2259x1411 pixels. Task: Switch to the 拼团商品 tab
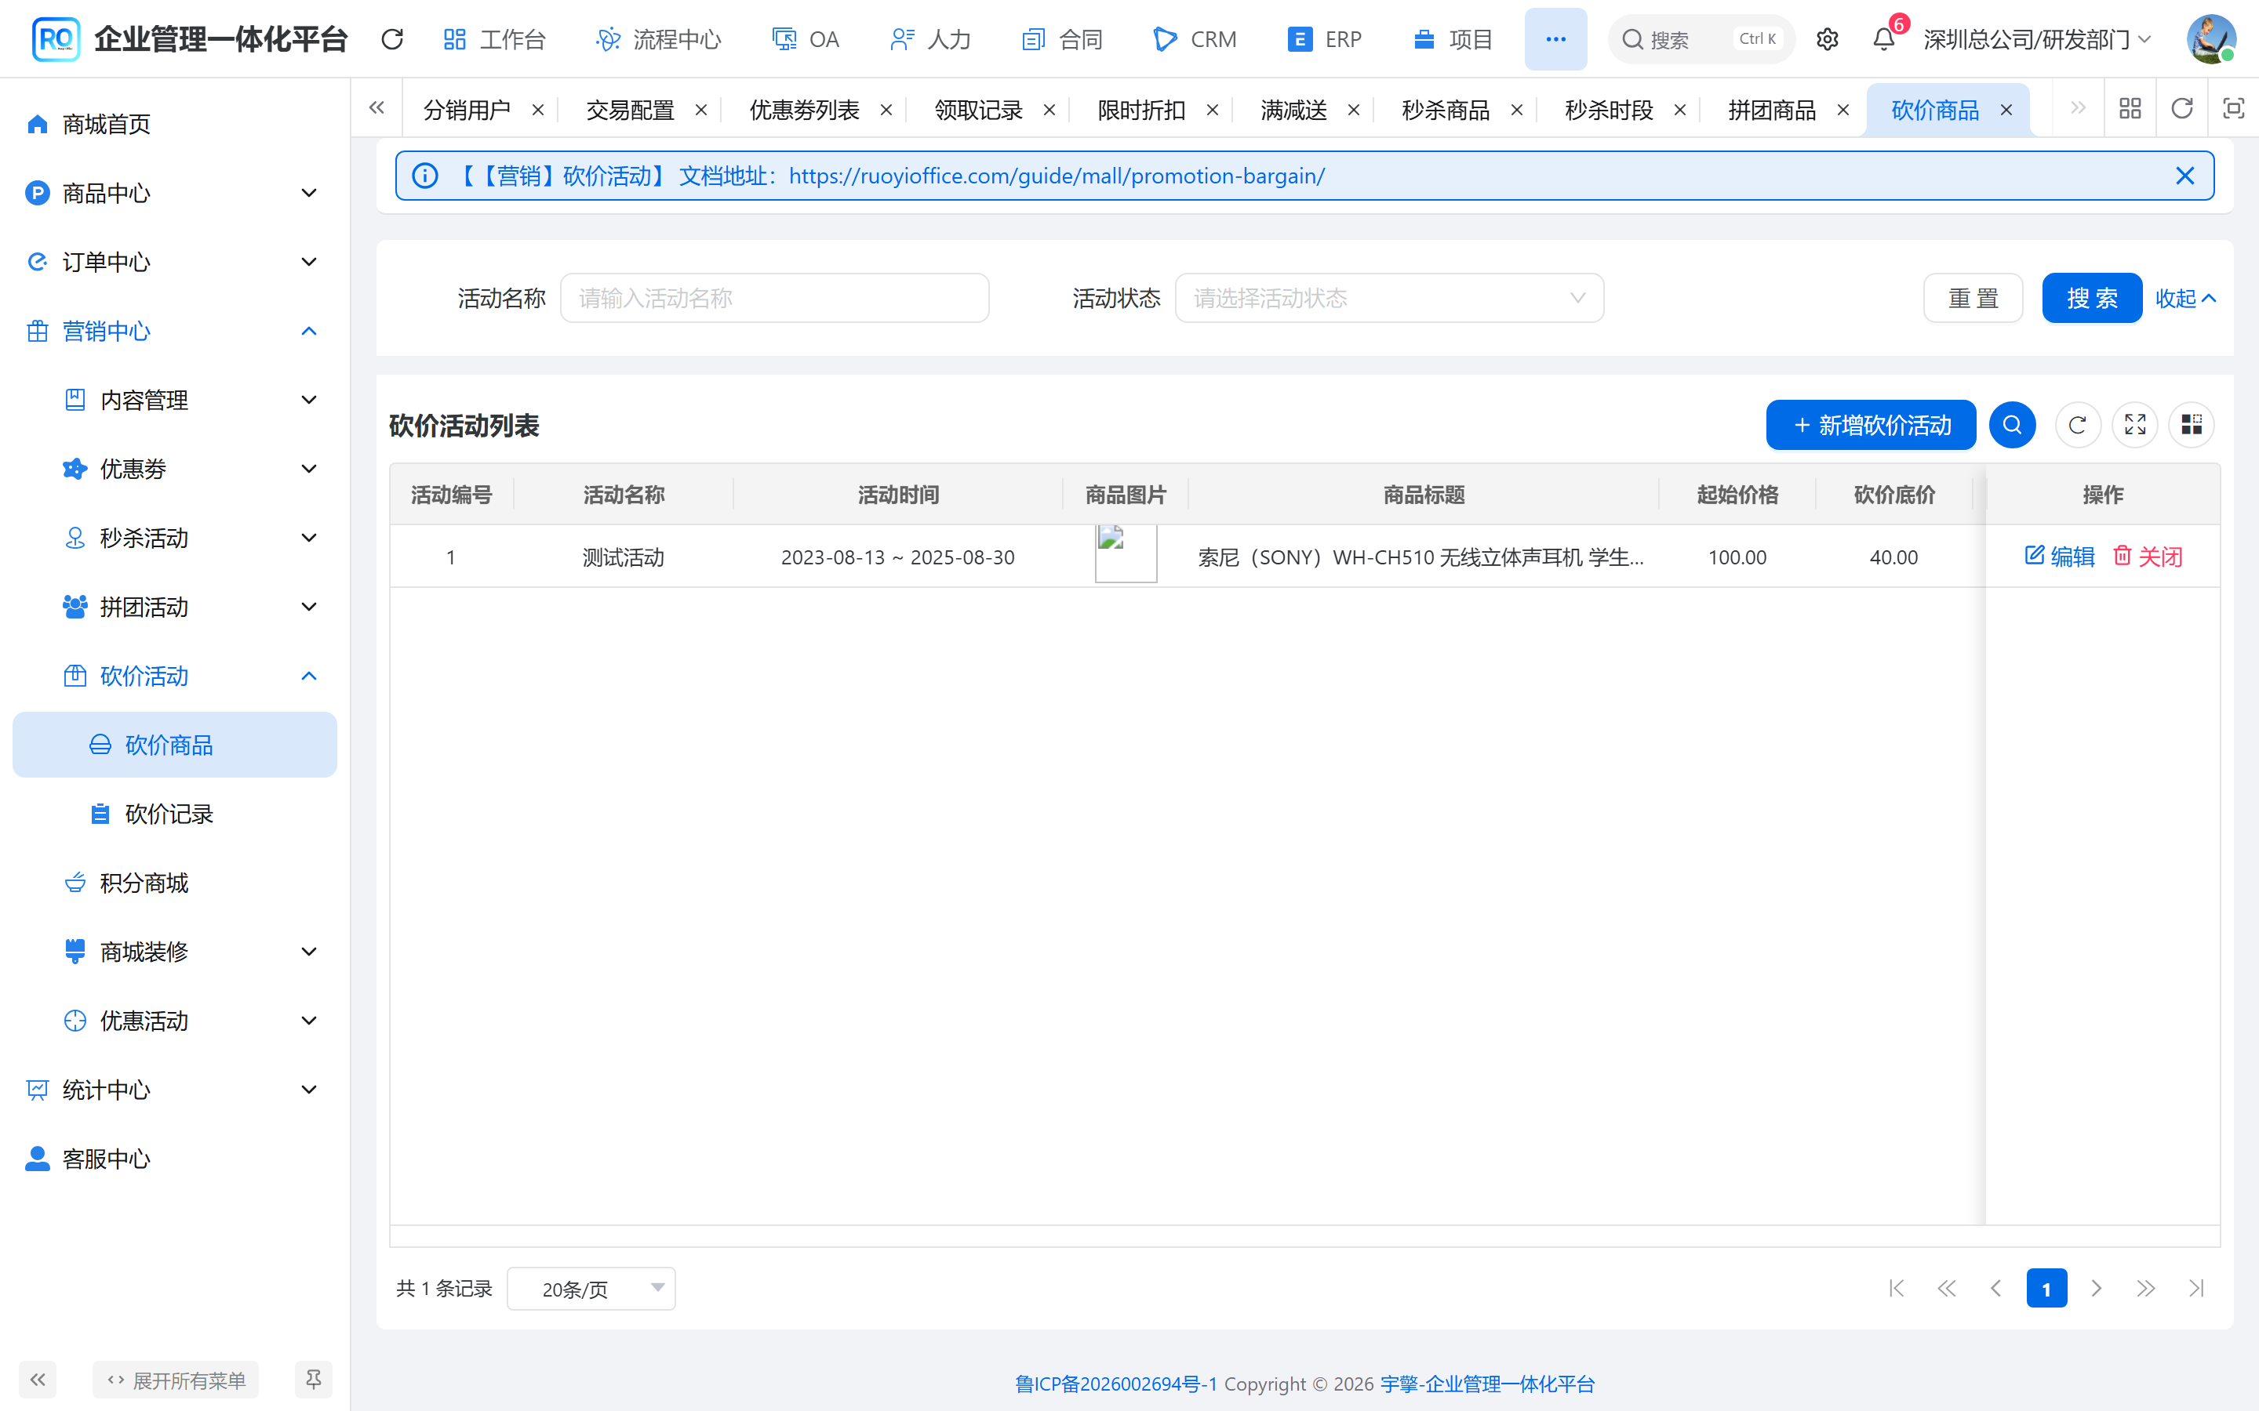(x=1772, y=110)
